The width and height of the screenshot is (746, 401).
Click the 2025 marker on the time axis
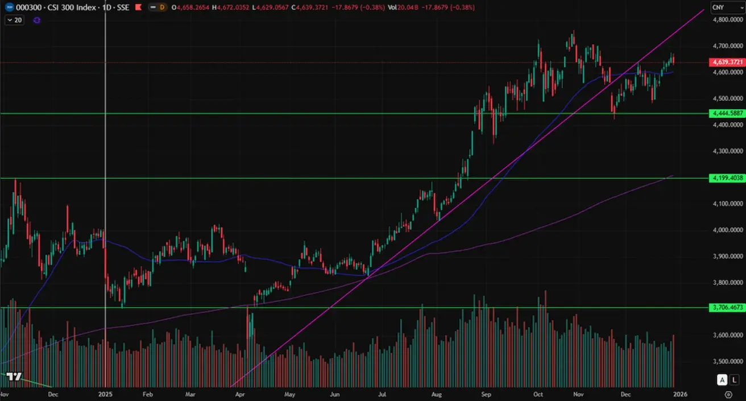(105, 394)
